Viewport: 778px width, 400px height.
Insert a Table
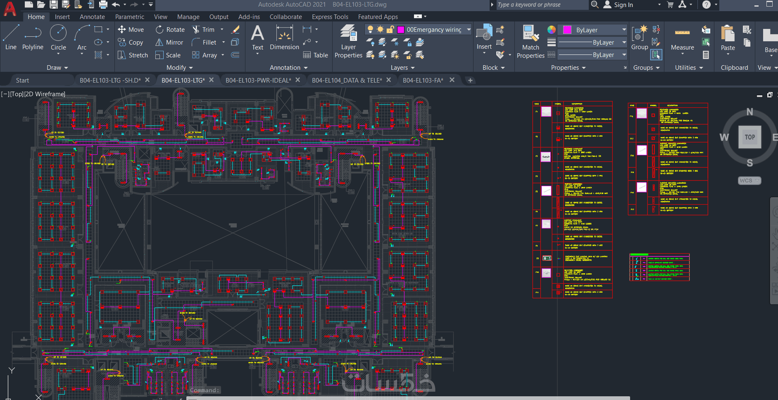315,55
